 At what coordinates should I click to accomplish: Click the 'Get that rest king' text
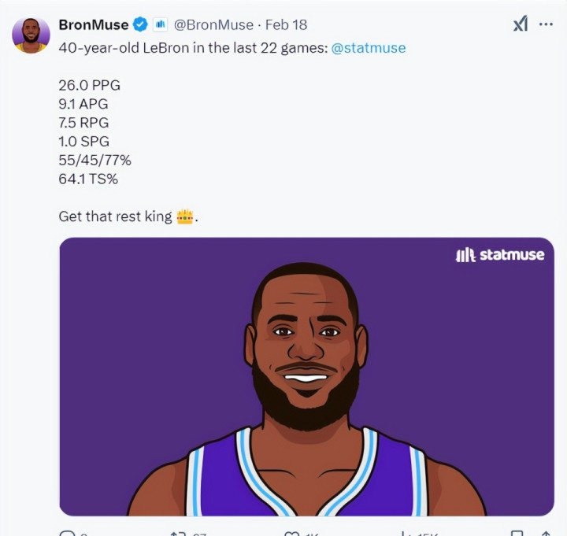coord(115,216)
